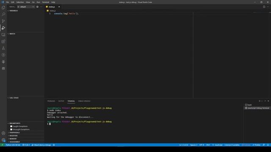
Task: Open the Search view in the activity bar
Action: 3,14
